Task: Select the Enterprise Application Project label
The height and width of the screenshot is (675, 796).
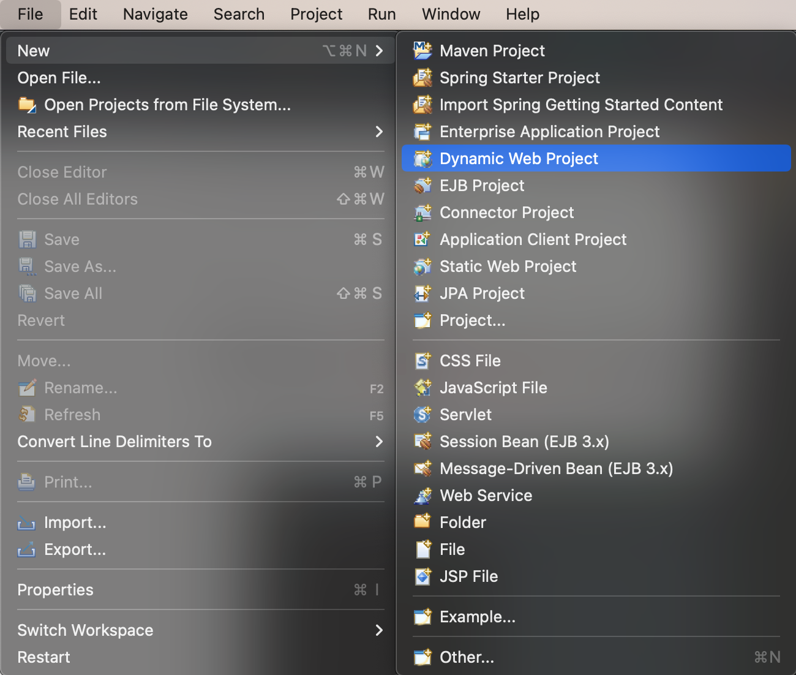Action: (550, 132)
